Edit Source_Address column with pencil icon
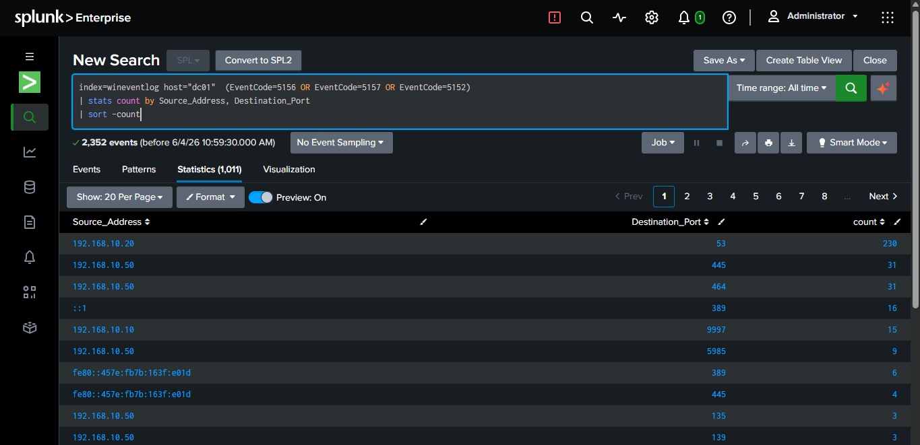The width and height of the screenshot is (920, 445). (x=423, y=221)
